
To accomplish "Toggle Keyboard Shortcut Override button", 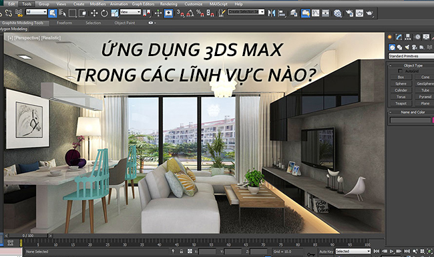I will click(x=168, y=13).
